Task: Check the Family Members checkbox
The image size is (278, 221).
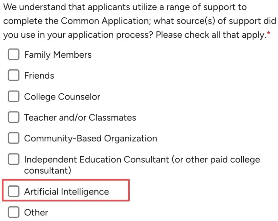Action: point(14,54)
